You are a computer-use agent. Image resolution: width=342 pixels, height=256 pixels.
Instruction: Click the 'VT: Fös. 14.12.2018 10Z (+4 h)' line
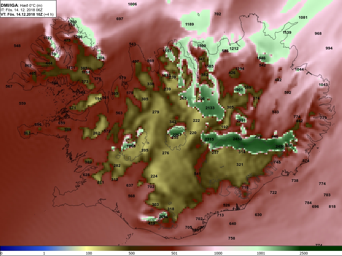pos(27,14)
